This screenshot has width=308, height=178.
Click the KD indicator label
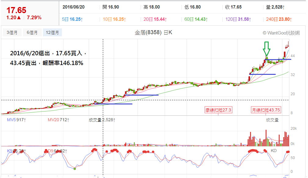point(274,151)
